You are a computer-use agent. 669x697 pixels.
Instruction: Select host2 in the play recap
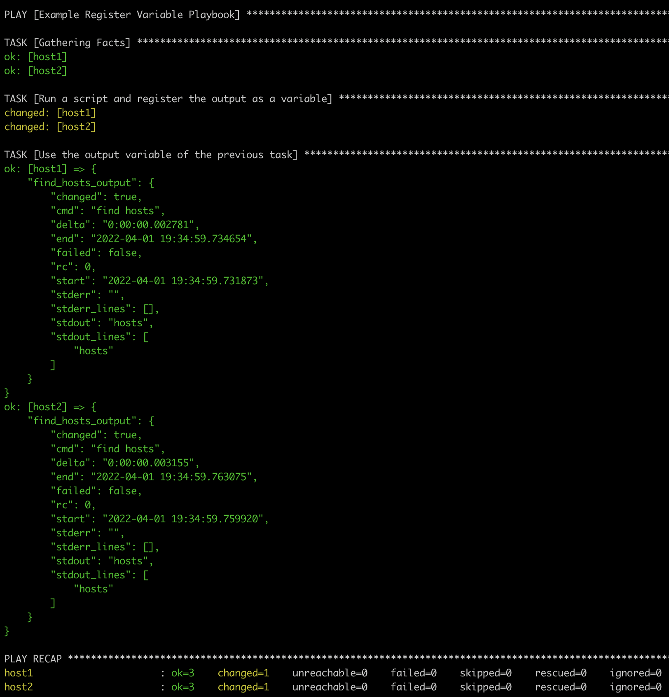[19, 687]
